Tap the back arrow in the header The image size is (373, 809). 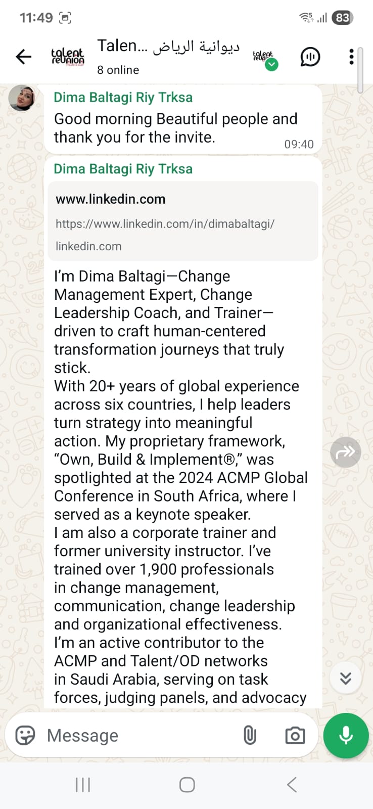(24, 57)
